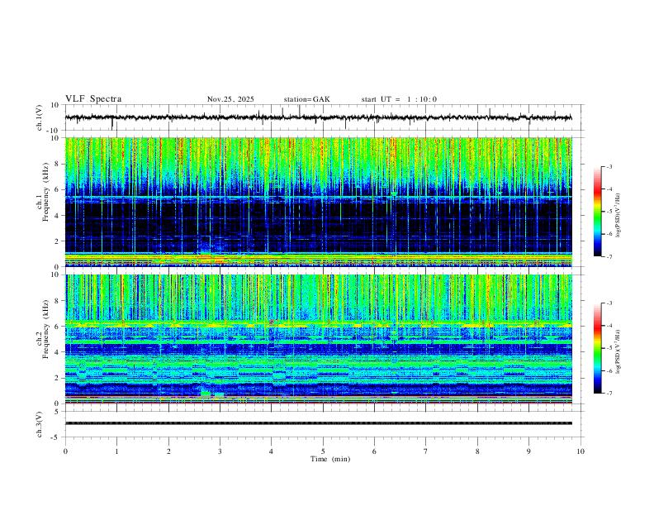Click the "ch.3(V)" axis label
The image size is (654, 506).
pyautogui.click(x=40, y=424)
